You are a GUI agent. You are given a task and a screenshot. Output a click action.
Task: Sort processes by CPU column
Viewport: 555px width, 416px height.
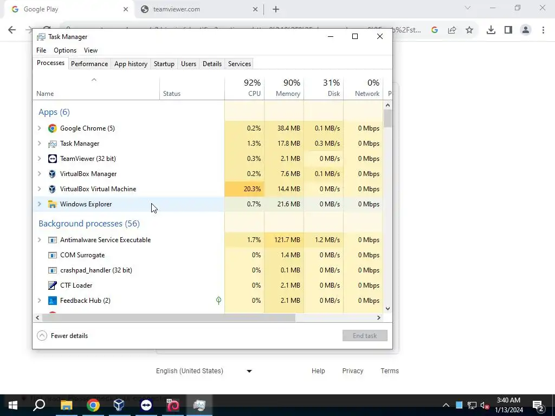244,88
